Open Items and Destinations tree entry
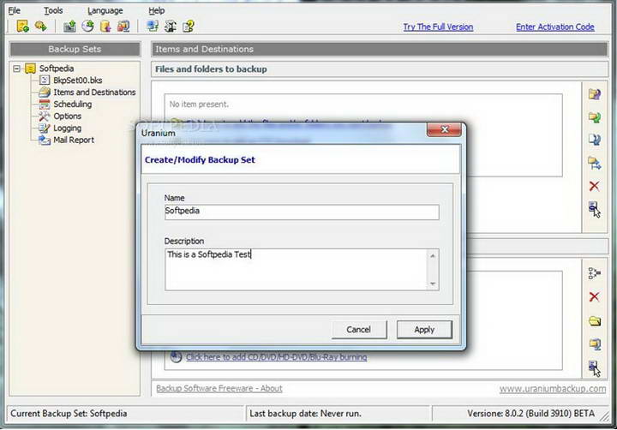Image resolution: width=617 pixels, height=430 pixels. click(94, 92)
